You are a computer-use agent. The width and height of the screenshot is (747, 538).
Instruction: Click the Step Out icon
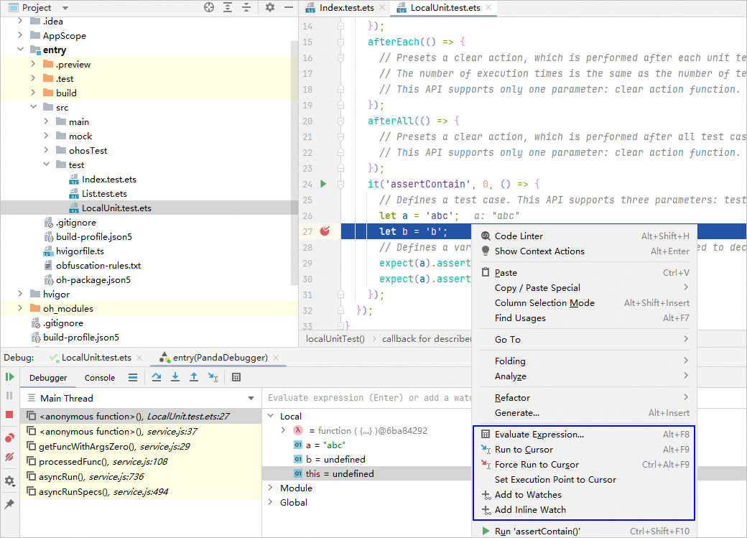coord(193,377)
